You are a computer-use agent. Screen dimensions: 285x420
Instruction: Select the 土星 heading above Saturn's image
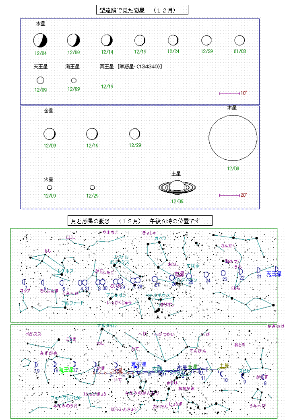(176, 174)
